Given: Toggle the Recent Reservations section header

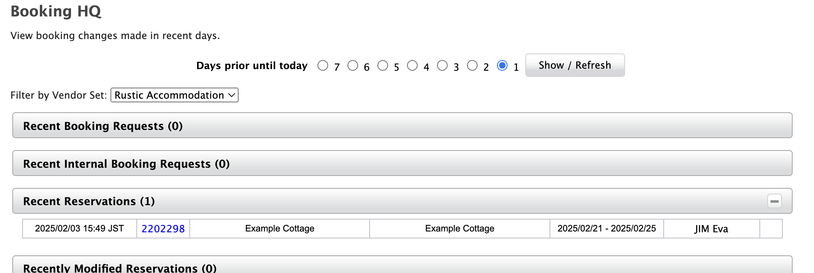Looking at the screenshot, I should [x=370, y=201].
